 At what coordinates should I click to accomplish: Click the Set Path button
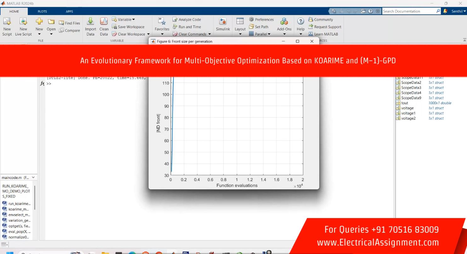coord(259,27)
